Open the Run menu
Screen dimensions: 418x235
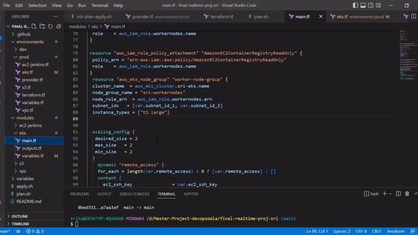point(82,5)
